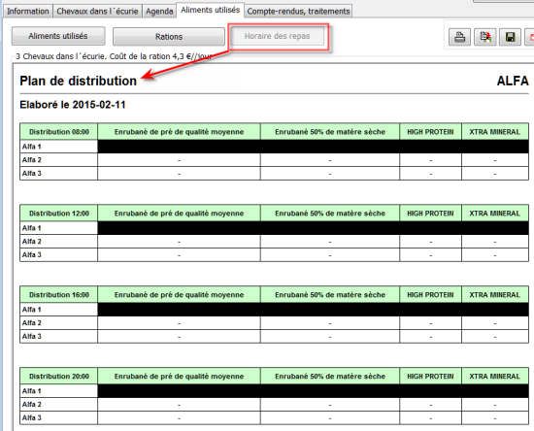Open the Information tab
534x431 pixels.
pyautogui.click(x=28, y=12)
